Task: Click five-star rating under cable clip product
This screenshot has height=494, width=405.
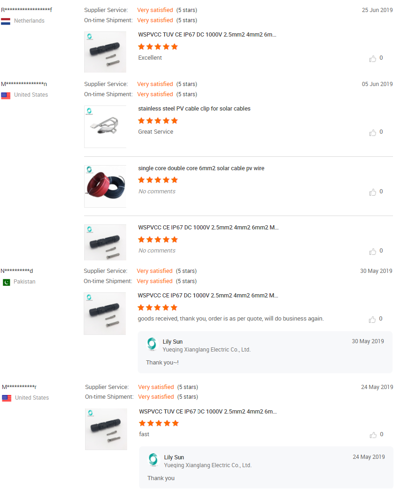Action: tap(158, 121)
